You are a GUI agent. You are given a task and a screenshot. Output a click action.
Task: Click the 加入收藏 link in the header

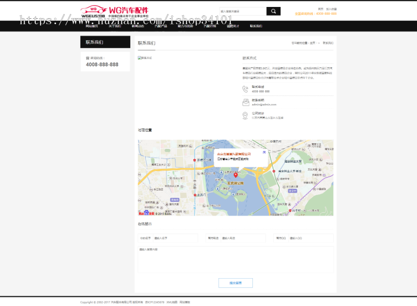point(331,9)
